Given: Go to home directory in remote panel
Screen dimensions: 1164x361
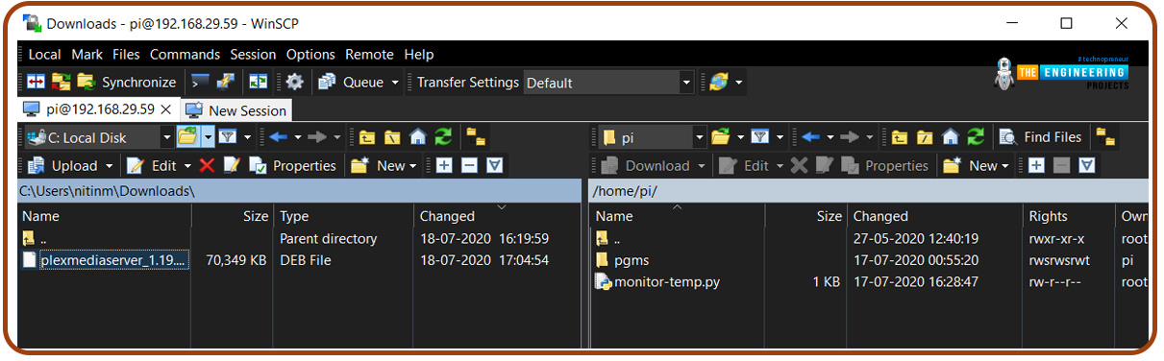Looking at the screenshot, I should tap(951, 137).
